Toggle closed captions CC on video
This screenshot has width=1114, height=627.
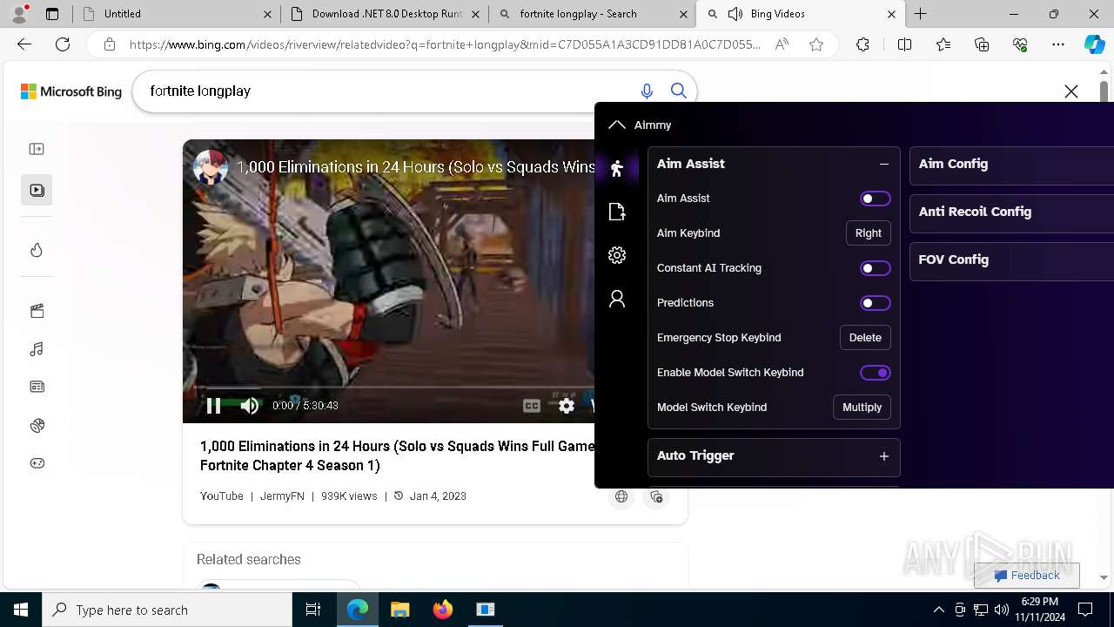coord(531,406)
